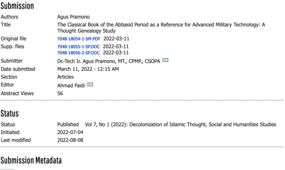
Task: Click the Status section heading
Action: 10,114
